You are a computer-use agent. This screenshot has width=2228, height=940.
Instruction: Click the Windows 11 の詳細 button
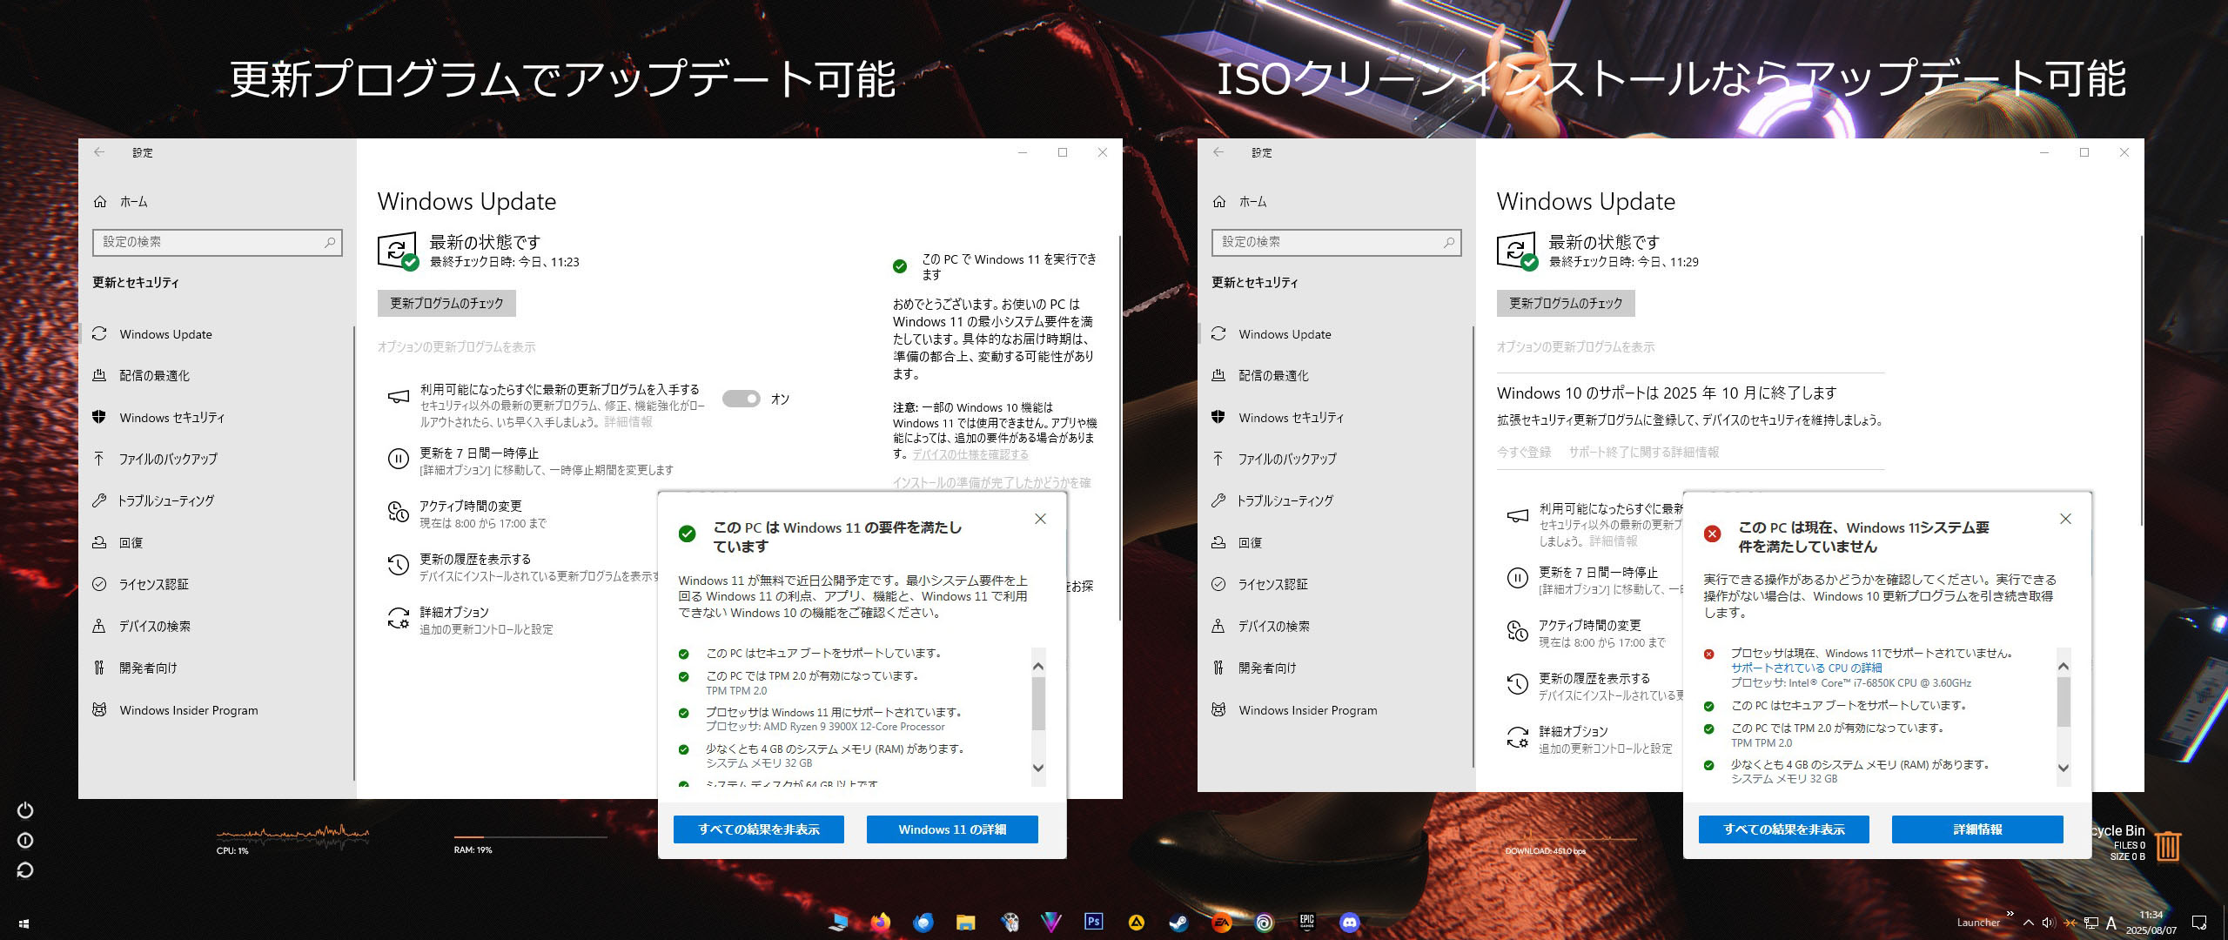952,829
